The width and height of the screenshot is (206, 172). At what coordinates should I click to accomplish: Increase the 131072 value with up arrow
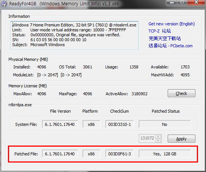pos(158,137)
